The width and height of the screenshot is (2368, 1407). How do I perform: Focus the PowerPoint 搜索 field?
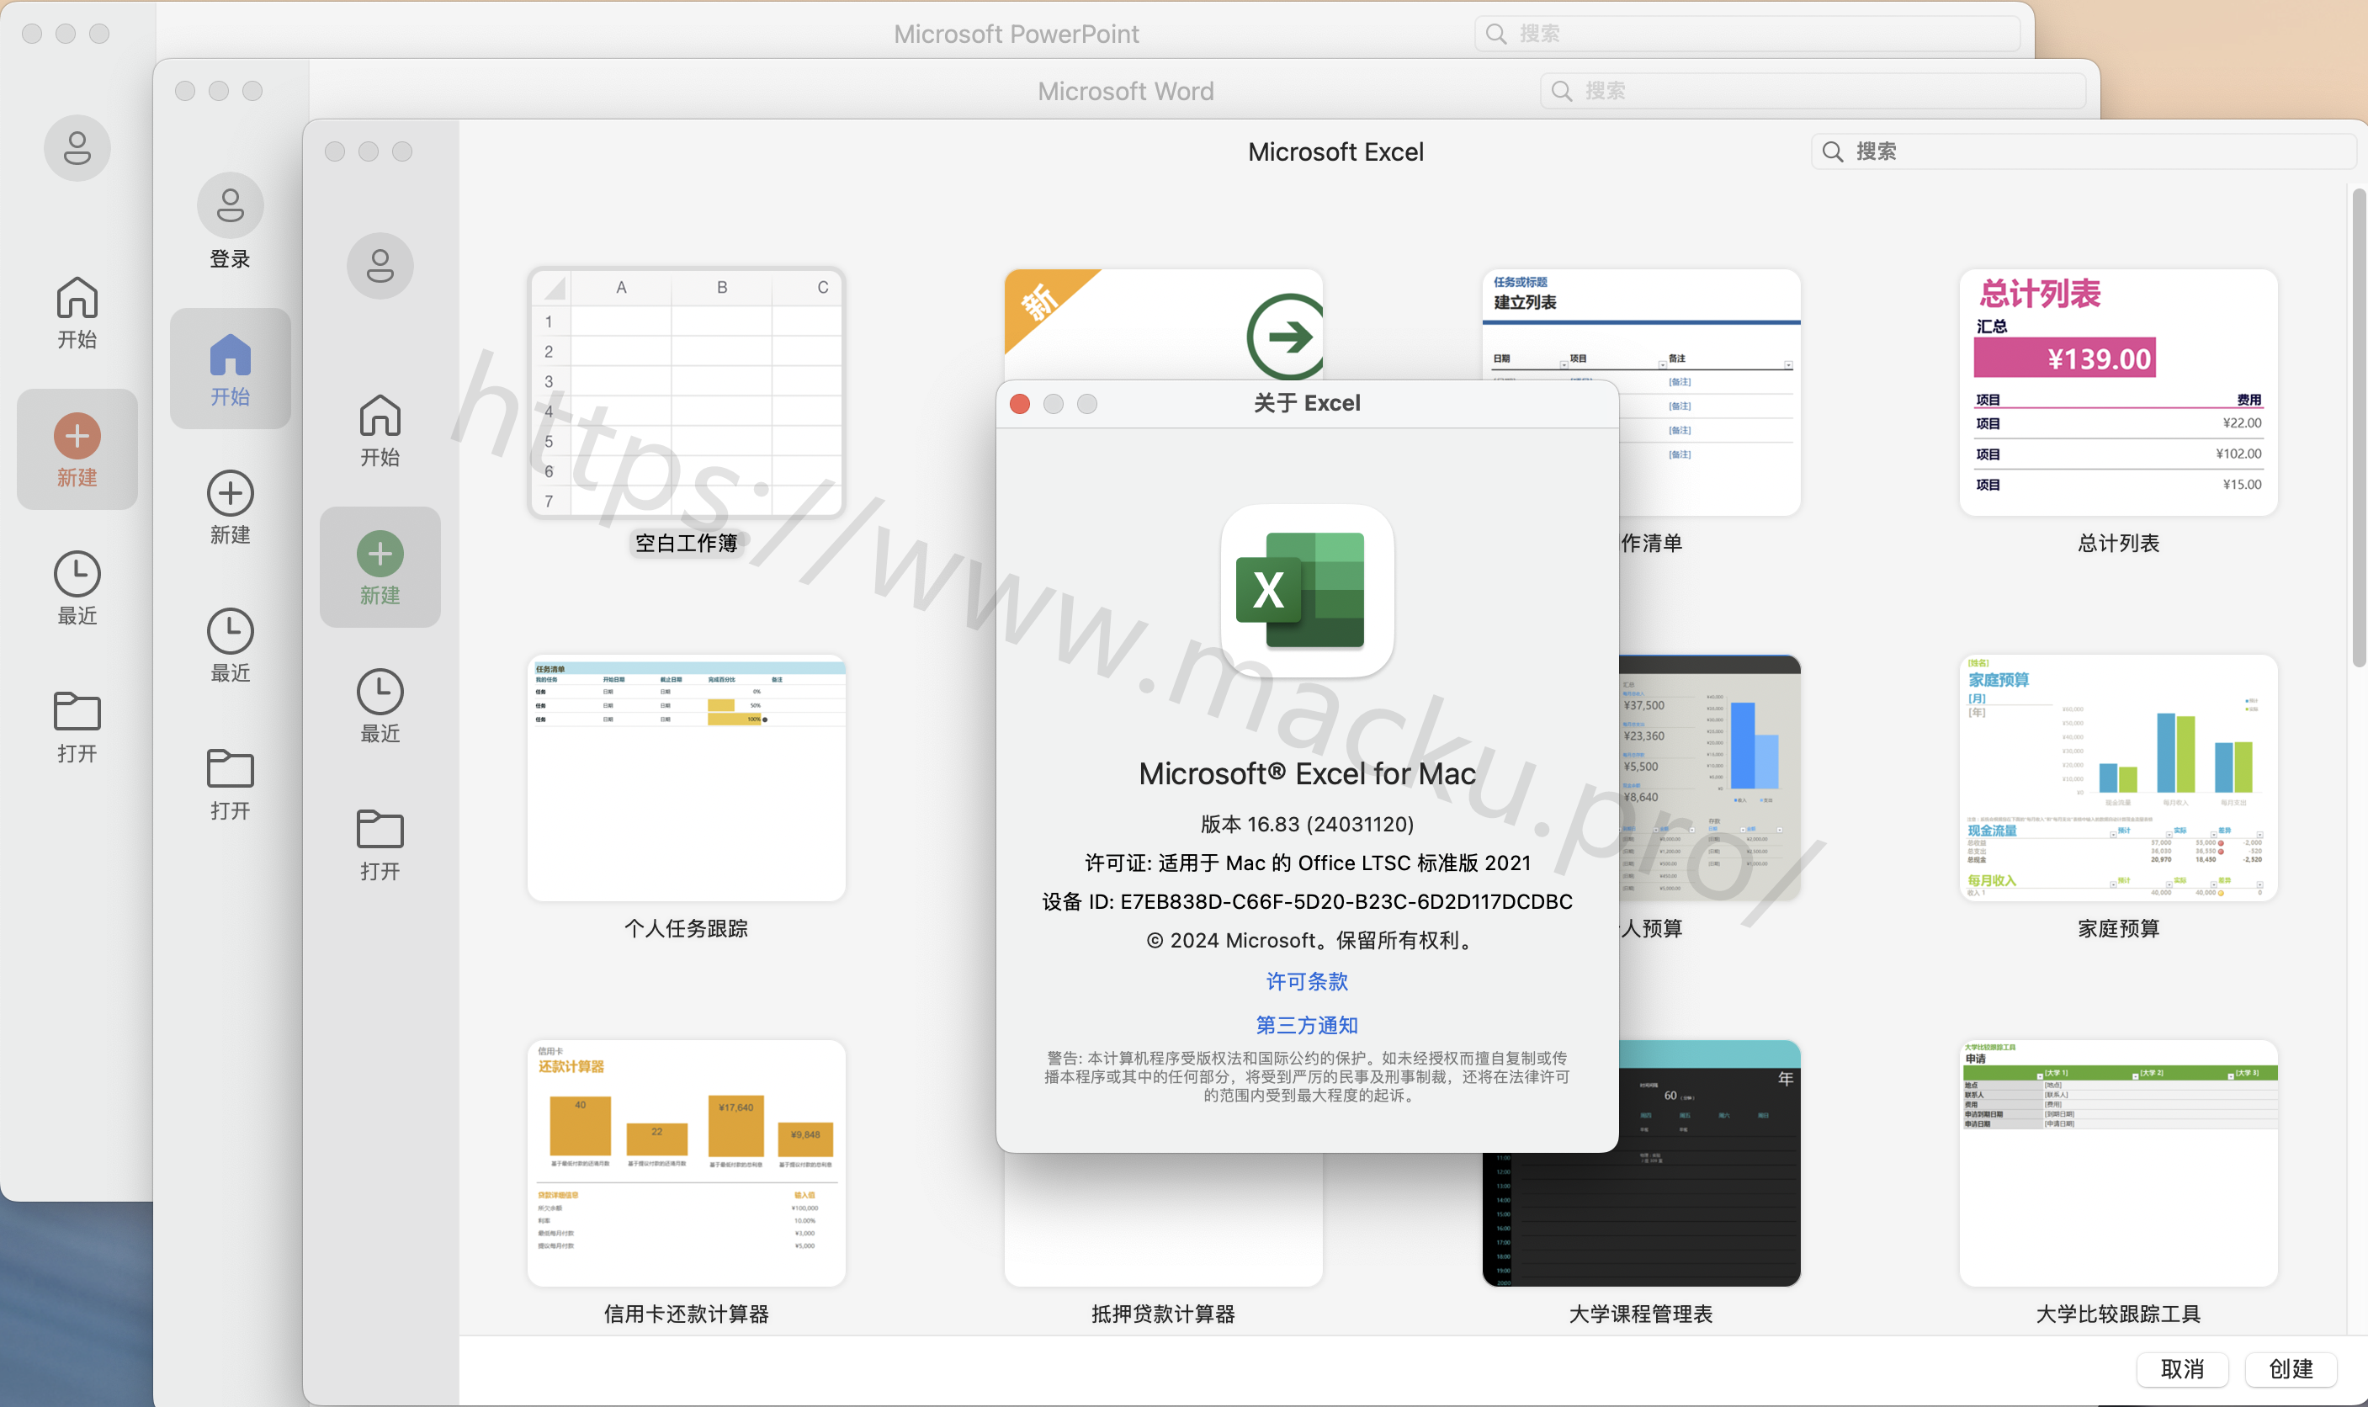pyautogui.click(x=1747, y=35)
